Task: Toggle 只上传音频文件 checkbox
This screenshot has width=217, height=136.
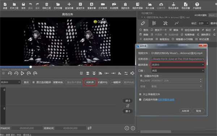Action: pos(140,94)
